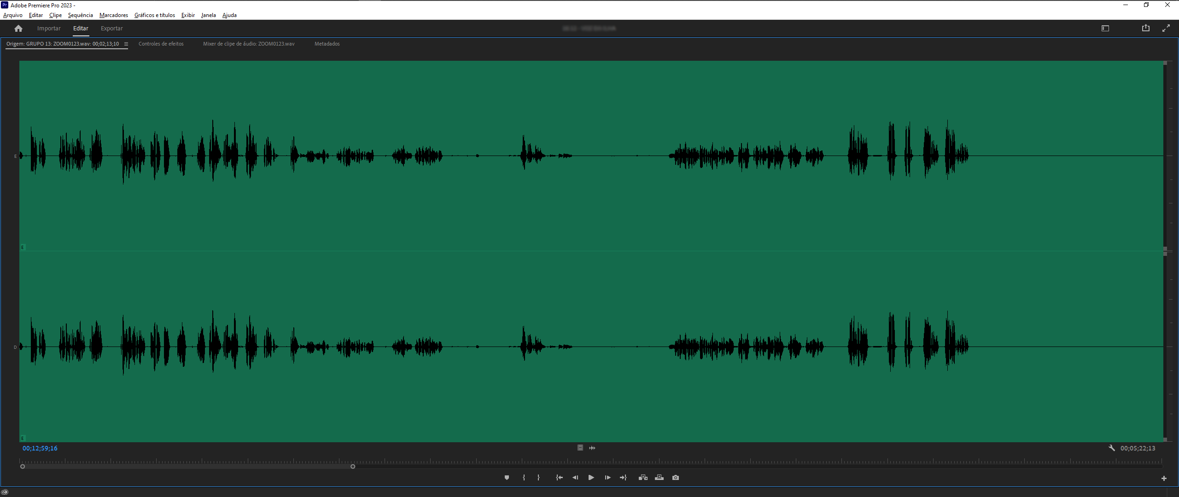Click the playhead timecode 00;12;59;16
This screenshot has width=1179, height=497.
40,448
